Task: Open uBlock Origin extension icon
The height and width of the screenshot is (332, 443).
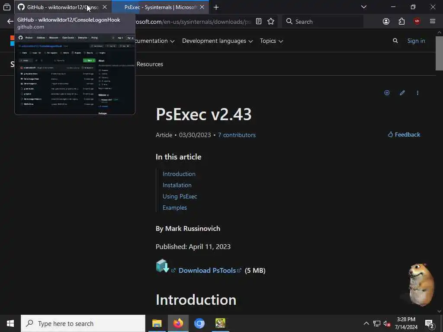Action: pos(417,22)
